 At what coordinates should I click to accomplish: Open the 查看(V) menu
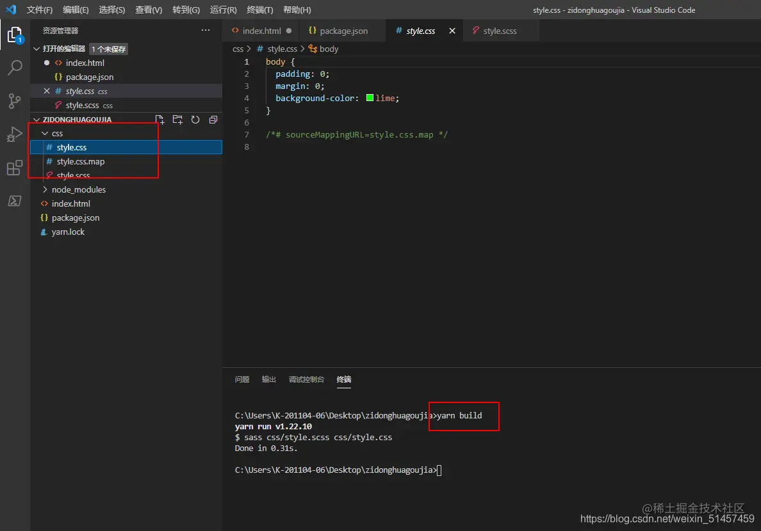[149, 10]
